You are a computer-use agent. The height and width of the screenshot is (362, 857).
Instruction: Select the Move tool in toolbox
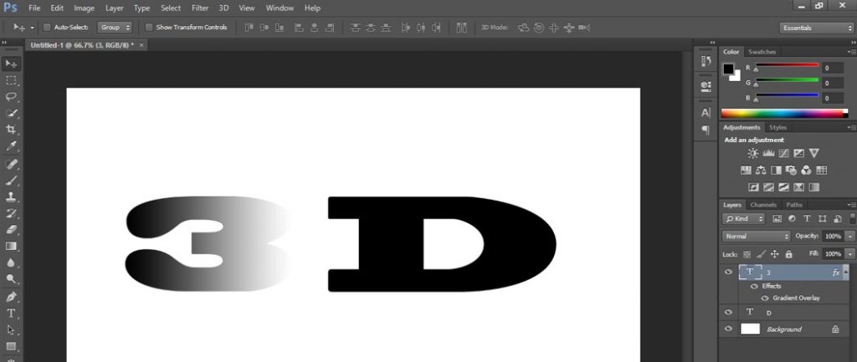(11, 64)
